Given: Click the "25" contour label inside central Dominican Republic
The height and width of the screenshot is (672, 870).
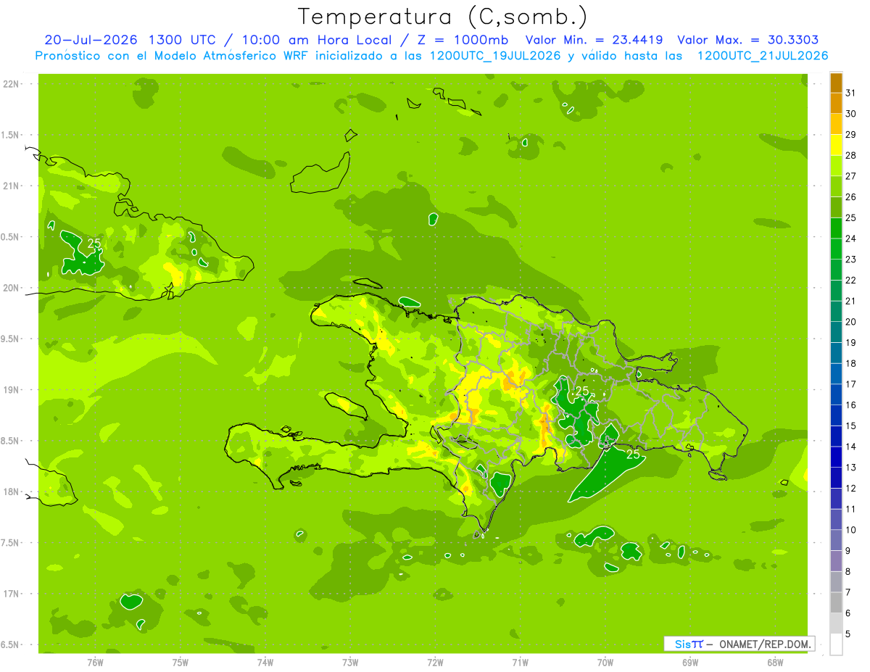Looking at the screenshot, I should [582, 391].
